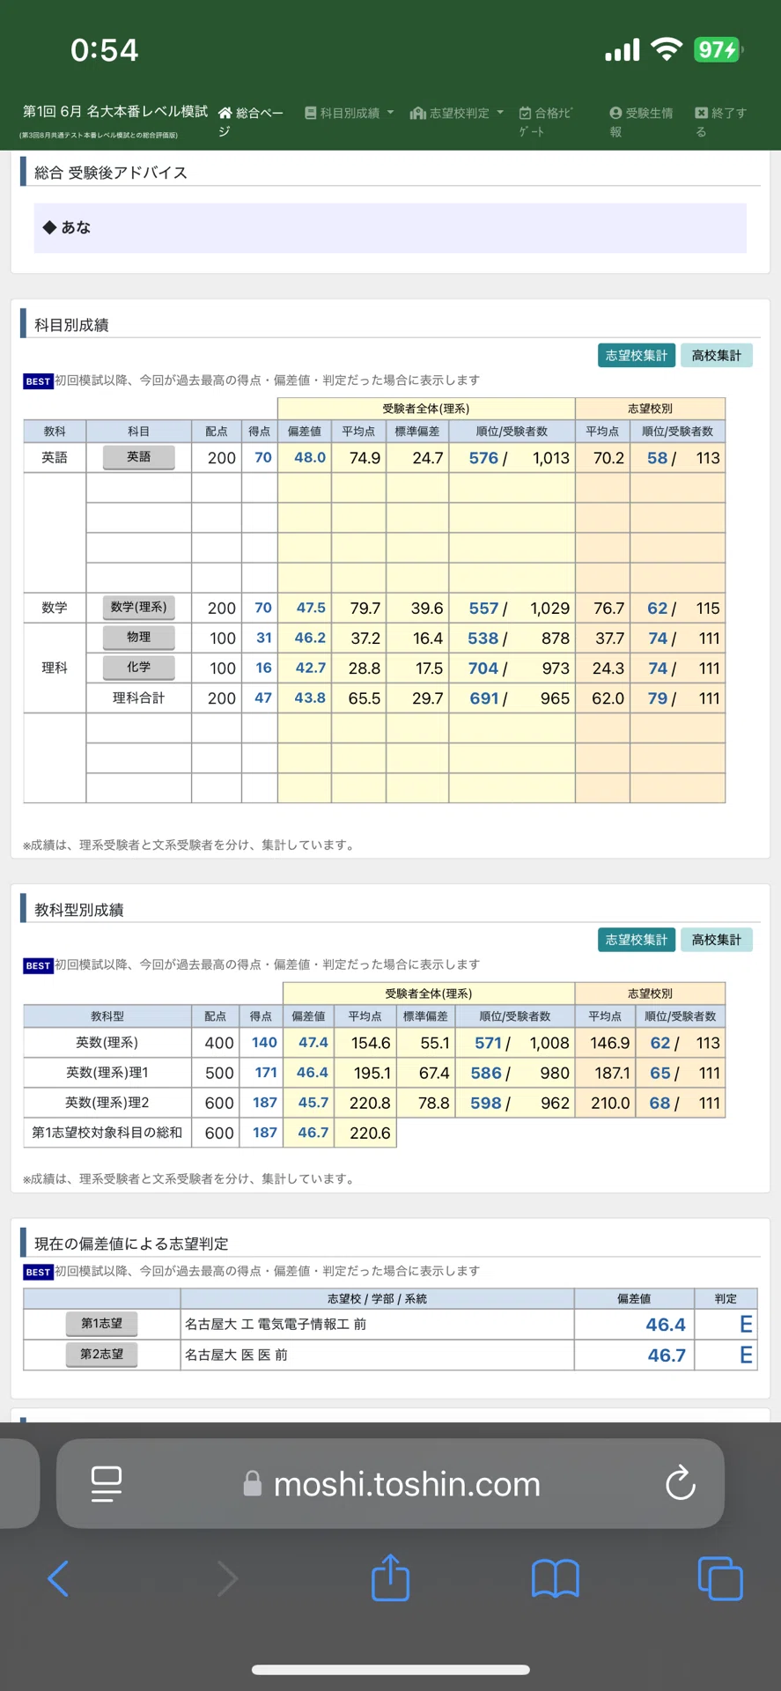
Task: Click the 化学 overall rank 704
Action: (x=483, y=668)
